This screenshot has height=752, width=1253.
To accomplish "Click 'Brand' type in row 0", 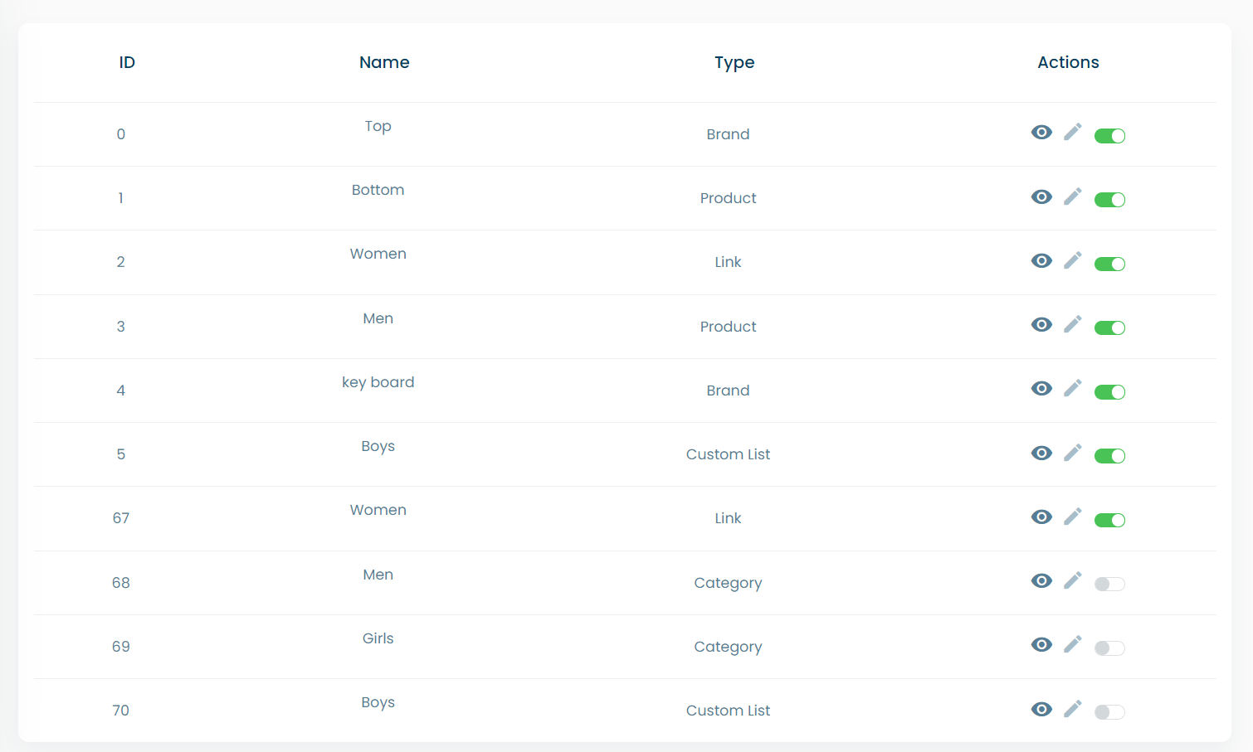I will [x=728, y=134].
